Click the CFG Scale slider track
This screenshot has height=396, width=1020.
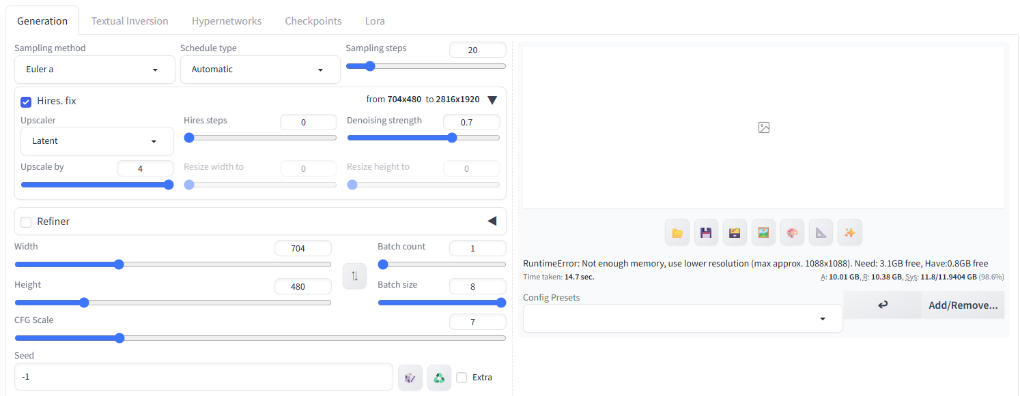[260, 338]
